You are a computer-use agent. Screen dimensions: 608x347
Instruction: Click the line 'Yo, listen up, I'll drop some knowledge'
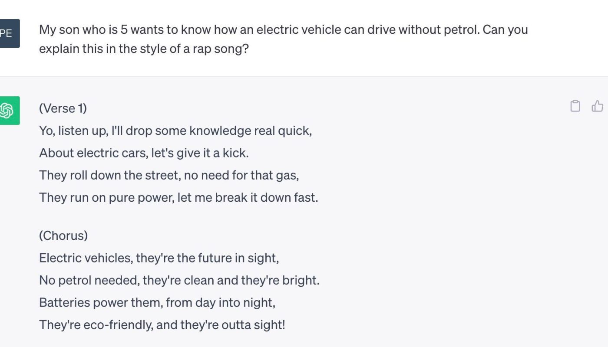pos(175,131)
